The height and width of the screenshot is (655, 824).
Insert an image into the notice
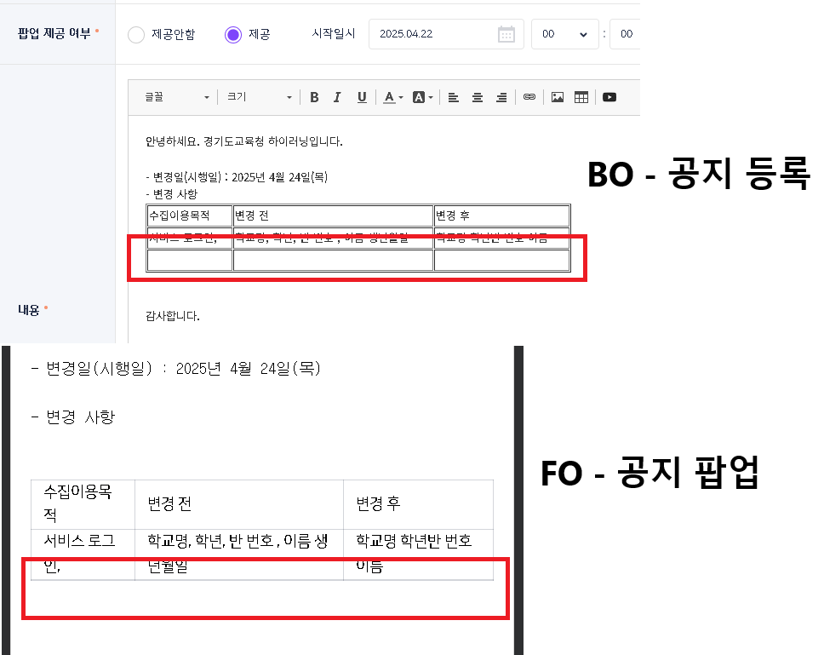[558, 97]
